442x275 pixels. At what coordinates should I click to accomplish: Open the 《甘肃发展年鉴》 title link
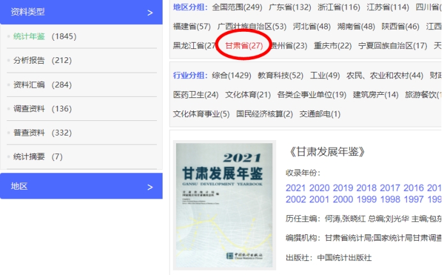[x=327, y=152]
